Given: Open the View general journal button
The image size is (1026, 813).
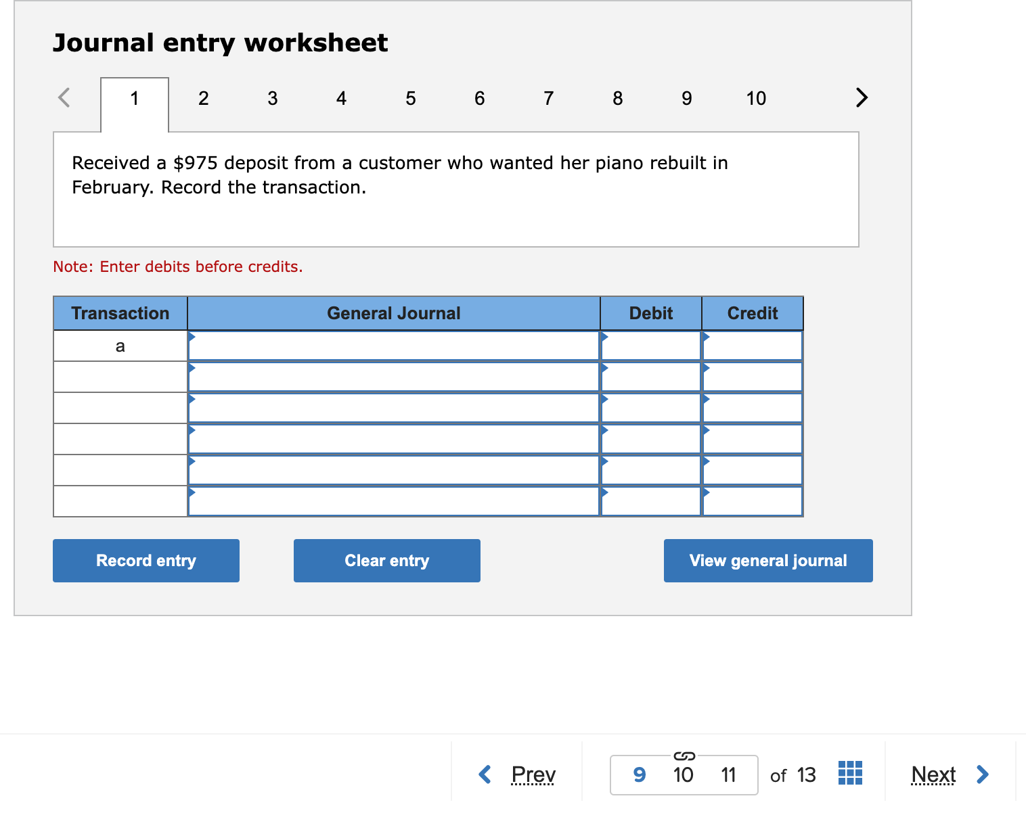Looking at the screenshot, I should click(x=767, y=560).
